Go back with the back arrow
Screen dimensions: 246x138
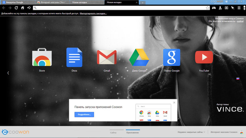4,8
